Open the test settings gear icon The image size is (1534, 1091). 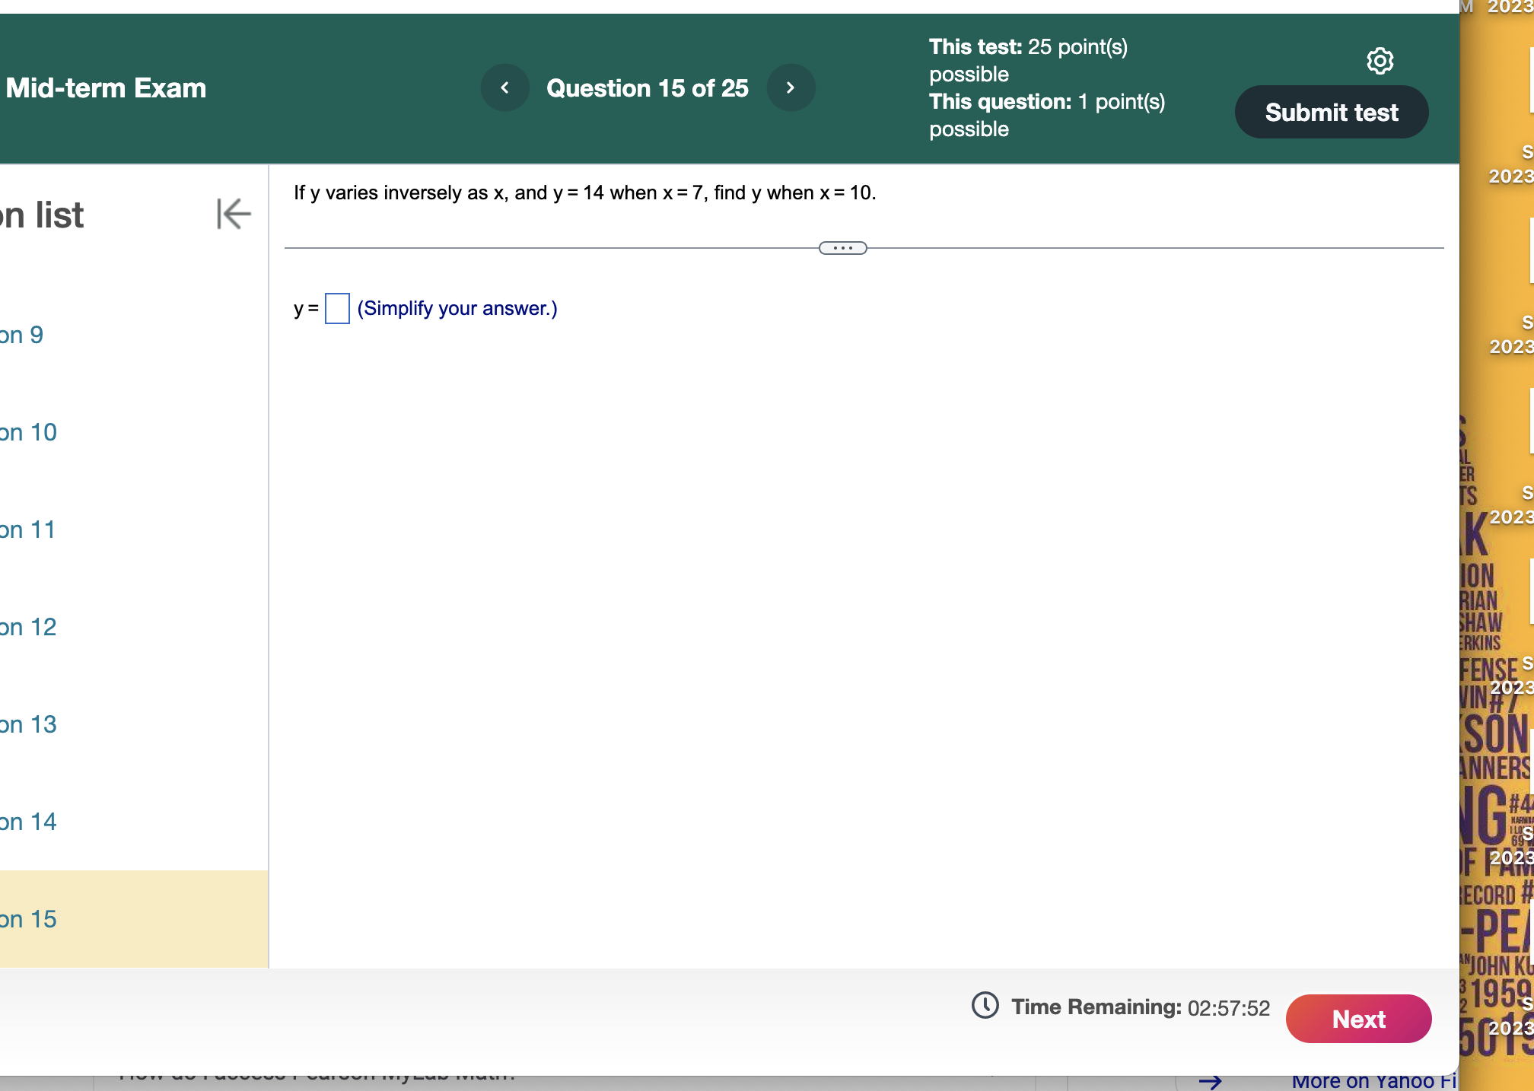coord(1380,62)
